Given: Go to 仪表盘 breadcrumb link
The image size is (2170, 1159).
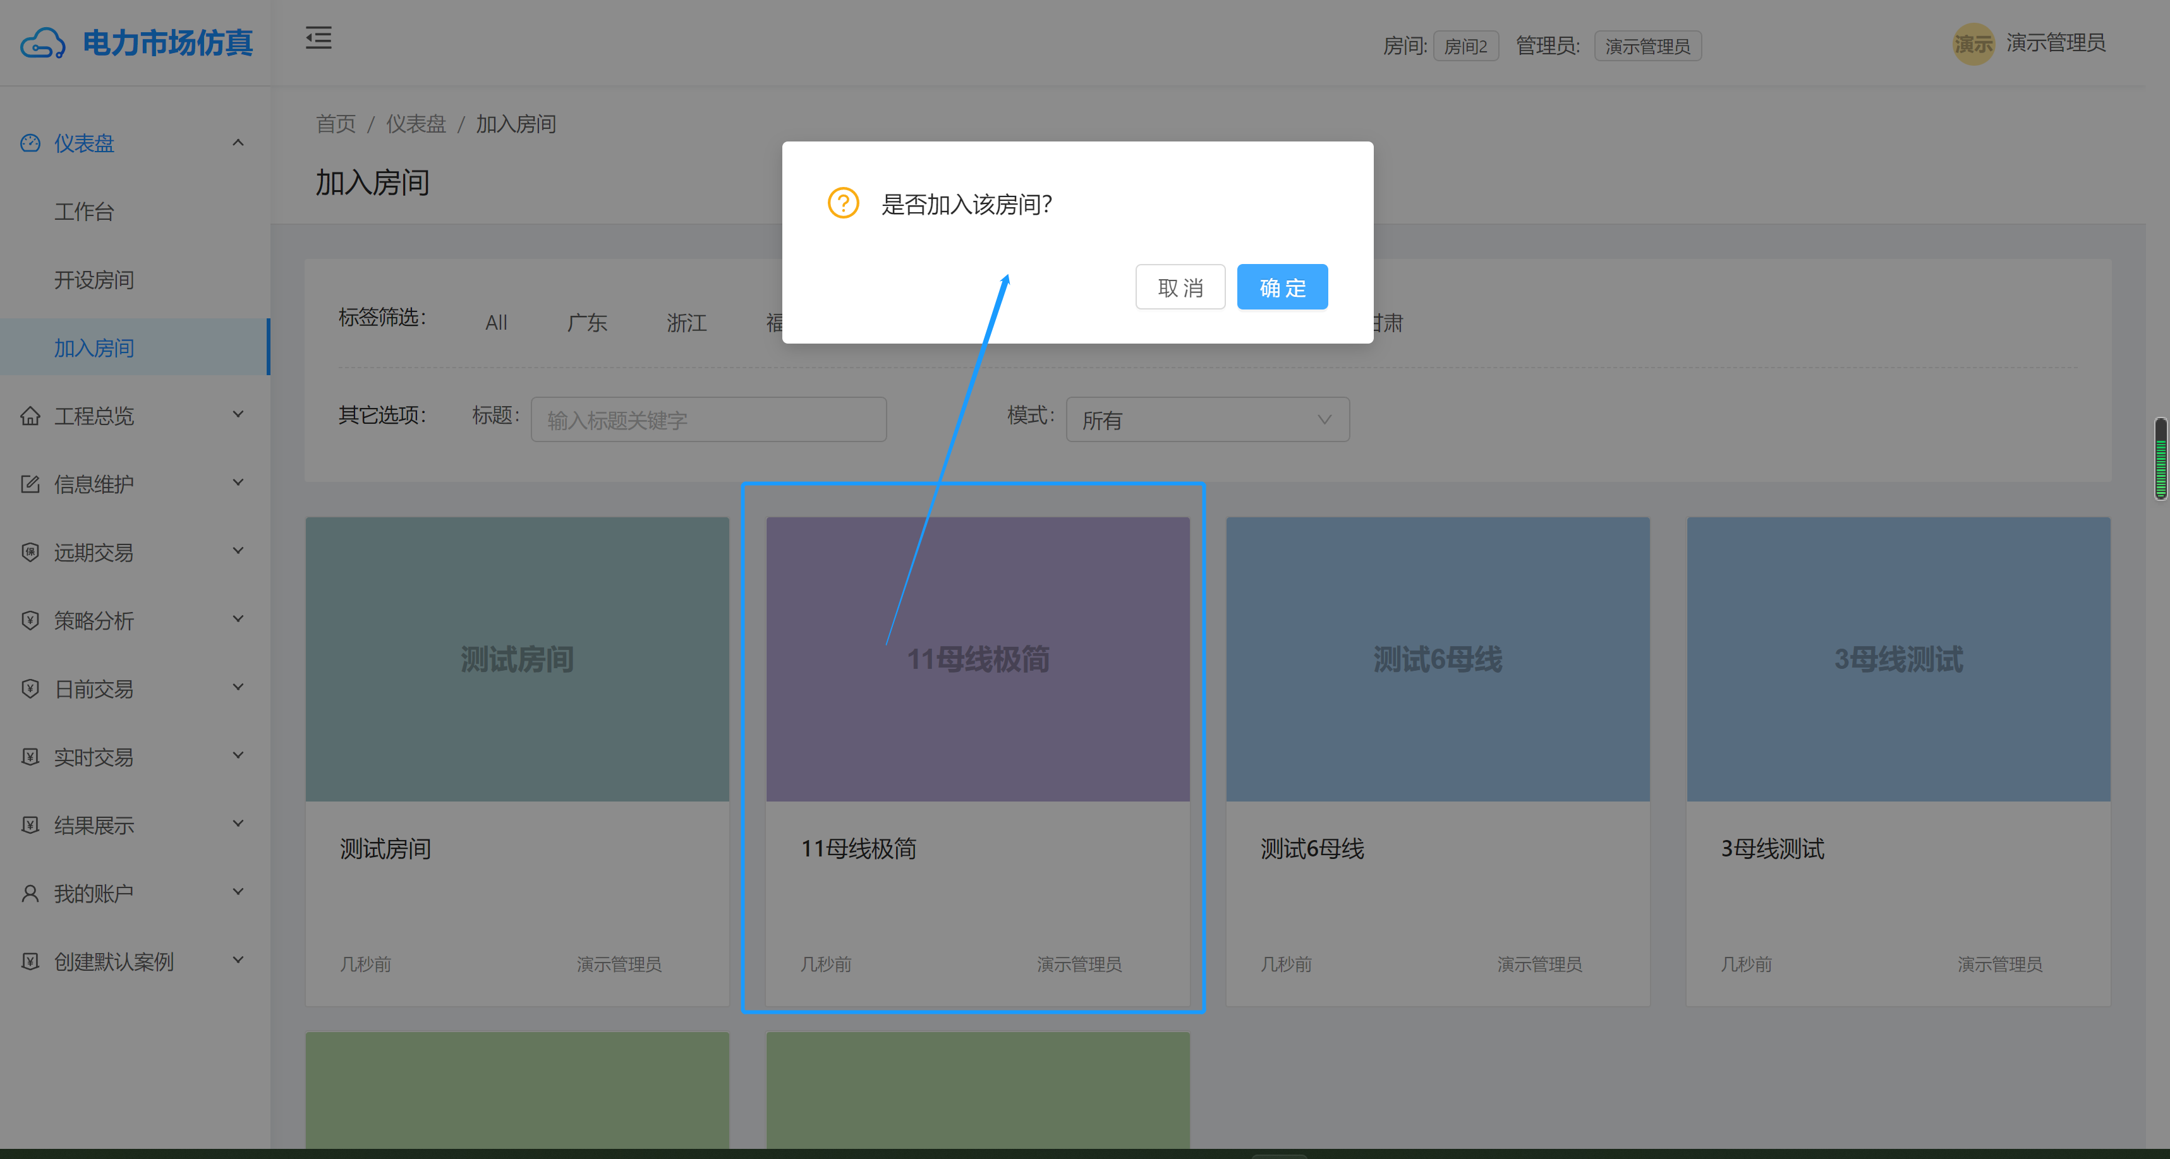Looking at the screenshot, I should (x=415, y=124).
